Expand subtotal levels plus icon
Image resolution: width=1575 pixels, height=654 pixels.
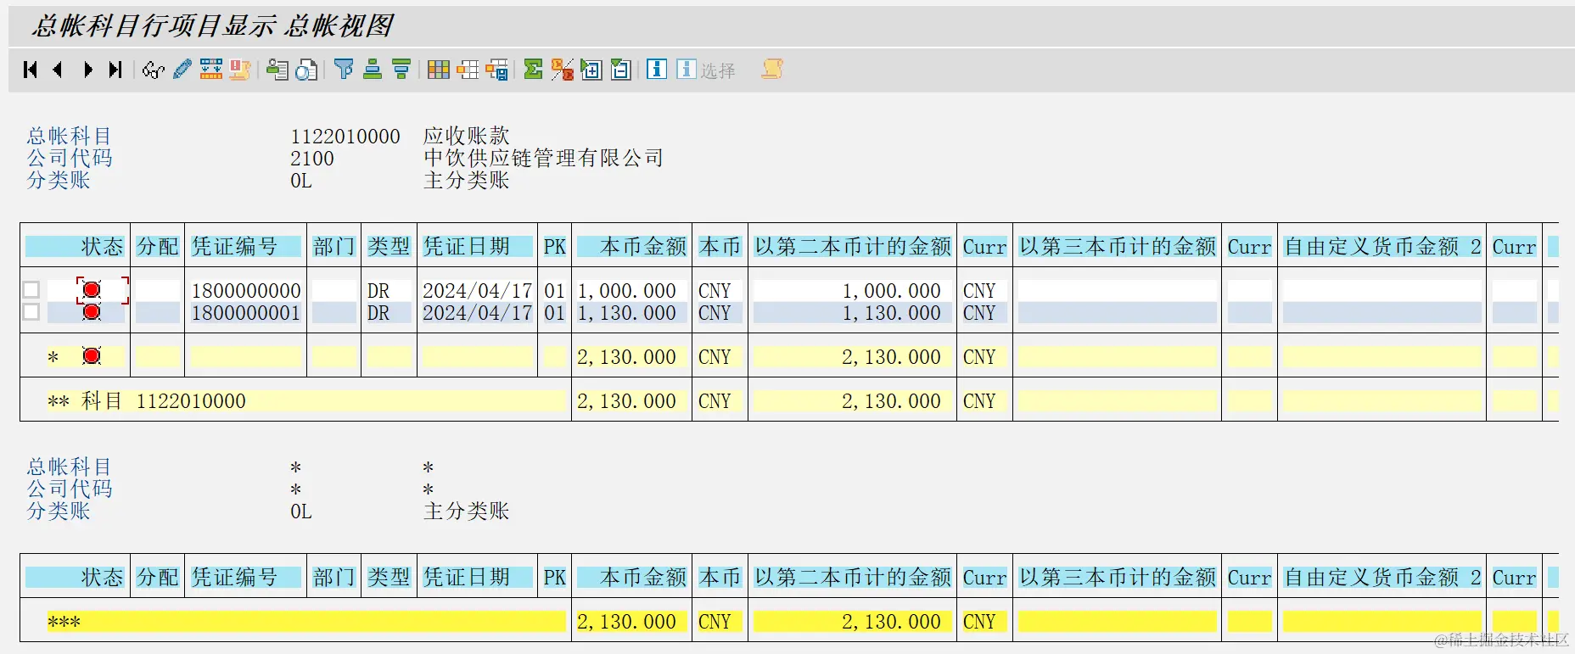[591, 70]
